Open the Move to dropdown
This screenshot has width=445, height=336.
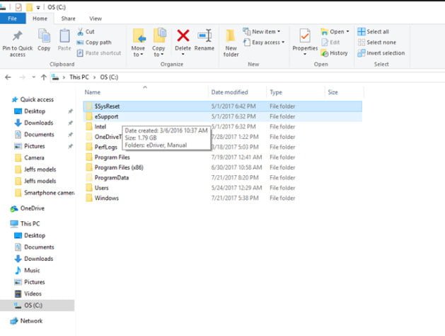pos(138,43)
